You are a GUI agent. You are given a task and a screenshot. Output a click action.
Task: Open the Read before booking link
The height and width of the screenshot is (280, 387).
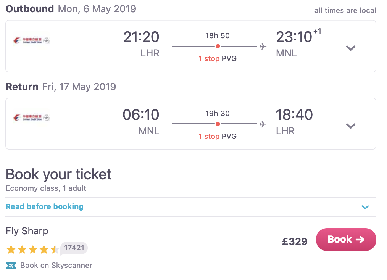coord(45,207)
